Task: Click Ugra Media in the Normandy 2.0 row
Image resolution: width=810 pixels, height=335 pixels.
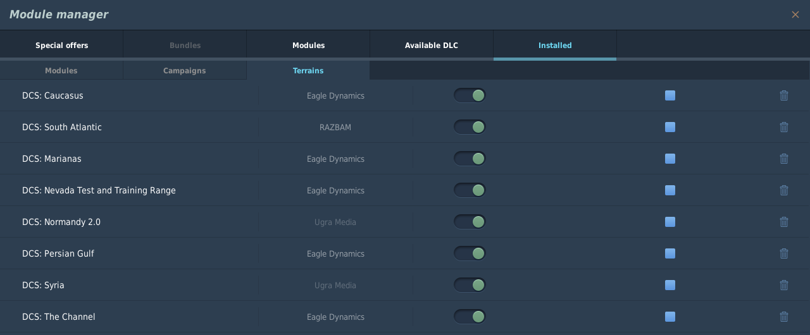Action: [x=335, y=222]
